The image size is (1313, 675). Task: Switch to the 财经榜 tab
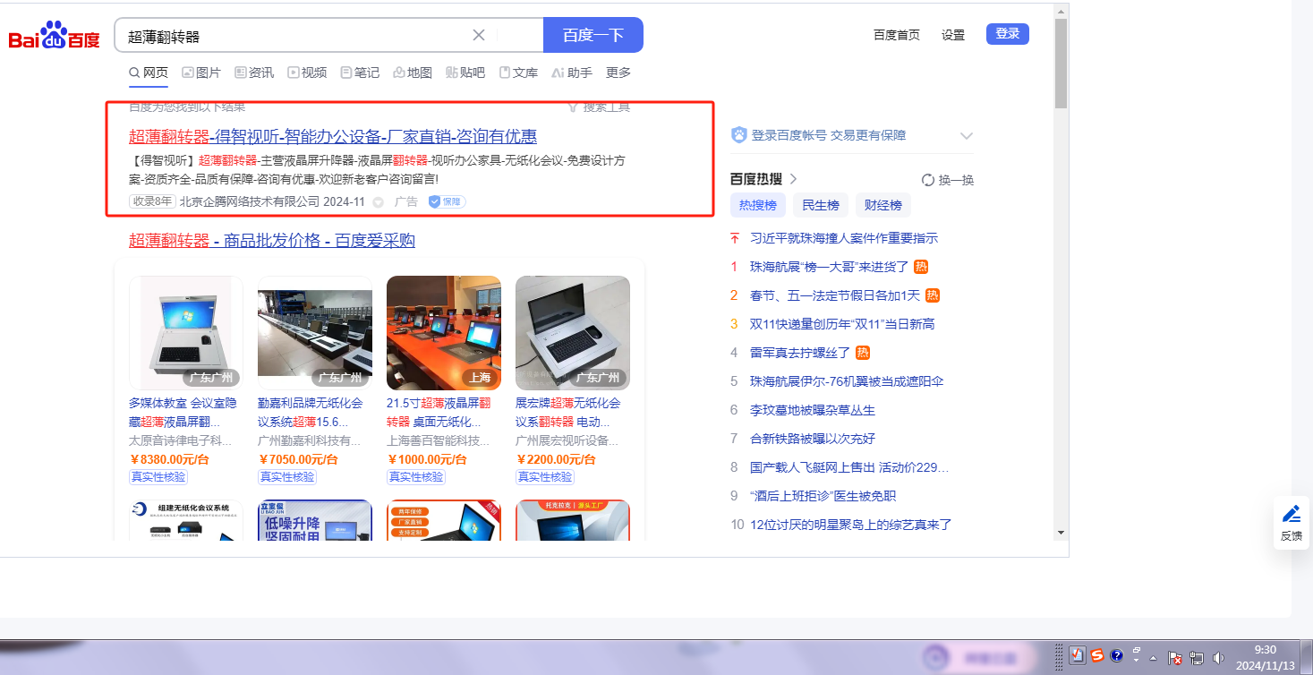883,205
